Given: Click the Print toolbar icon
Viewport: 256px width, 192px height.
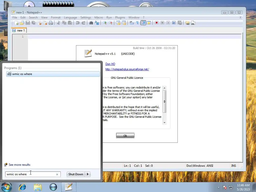Looking at the screenshot, I should (51, 23).
